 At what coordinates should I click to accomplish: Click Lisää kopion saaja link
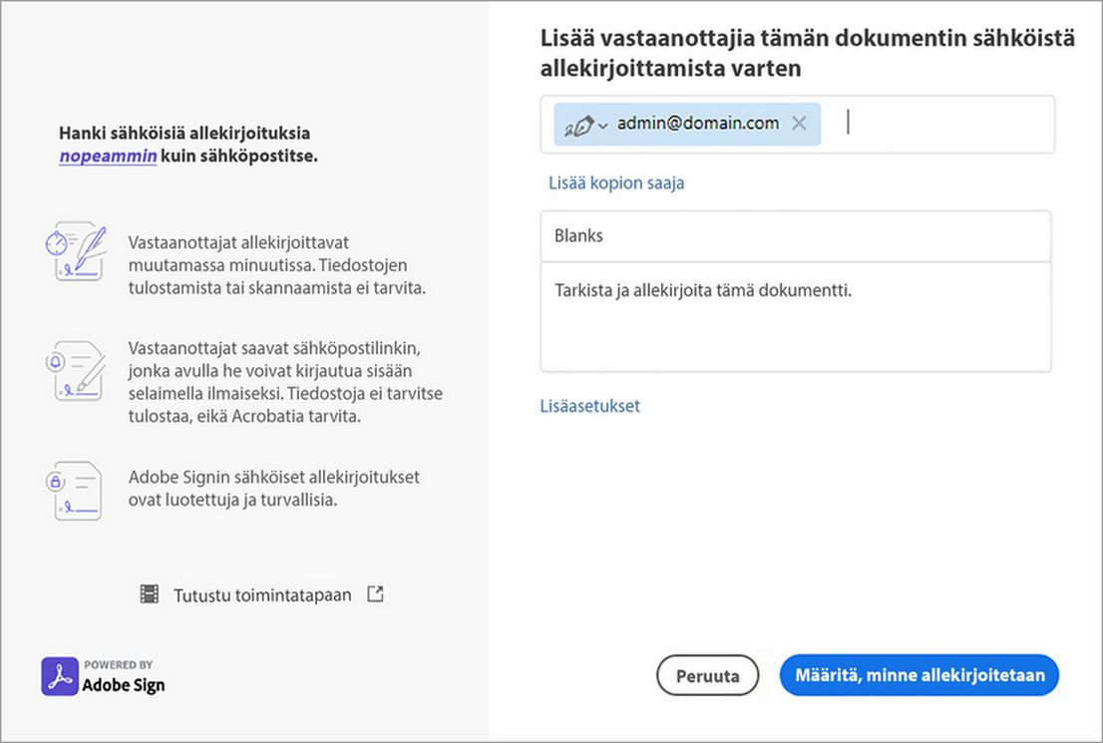[615, 183]
